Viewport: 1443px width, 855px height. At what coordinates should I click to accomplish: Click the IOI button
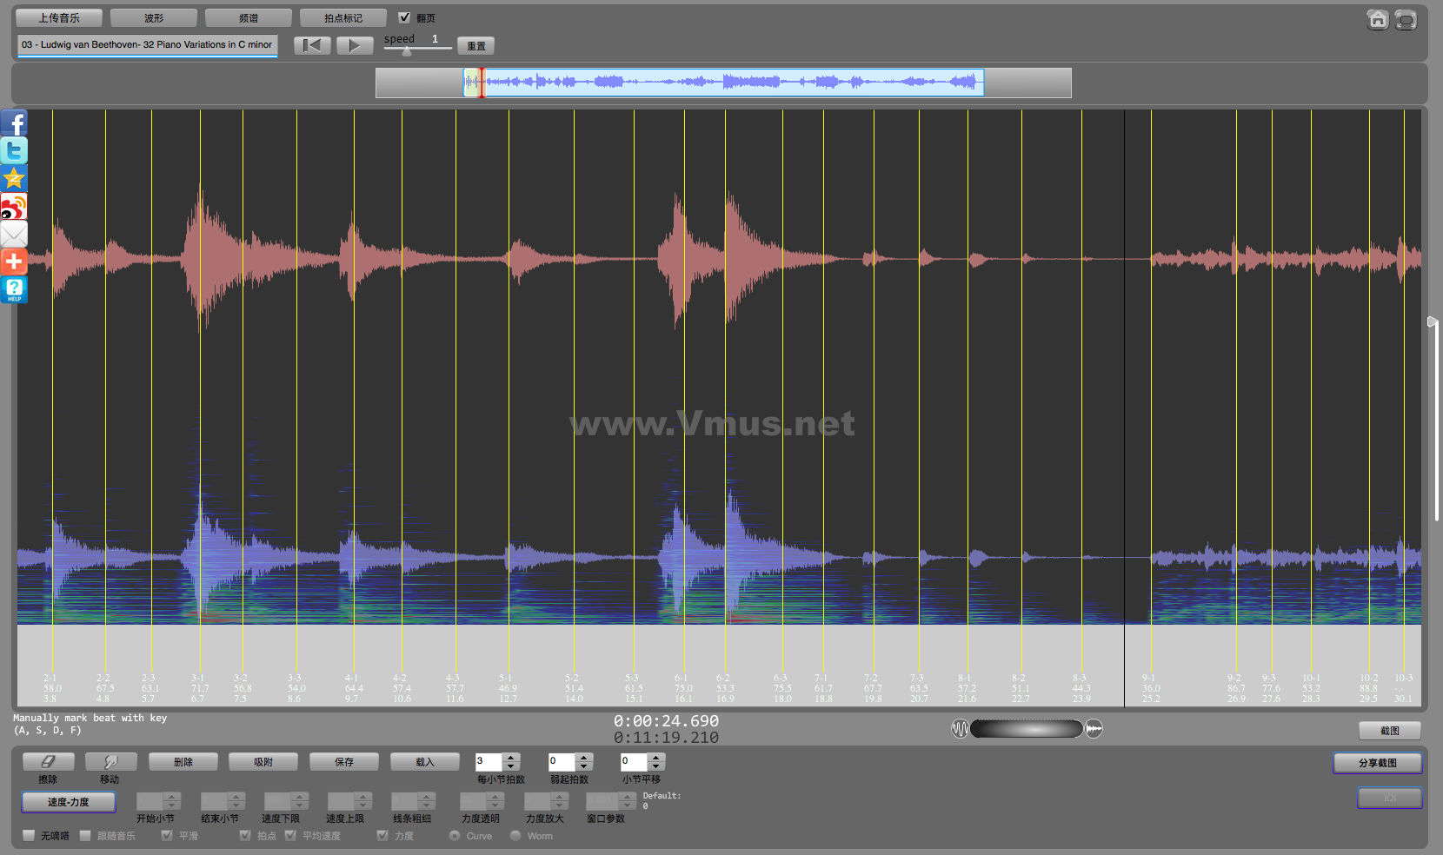coord(1390,798)
